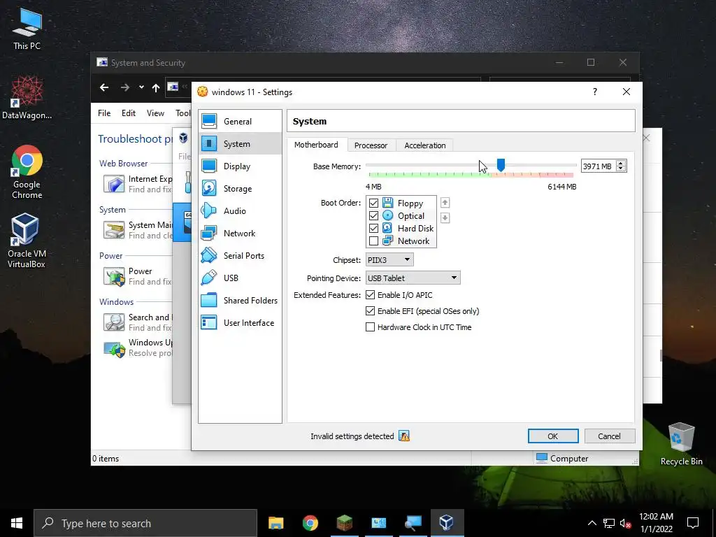The width and height of the screenshot is (716, 537).
Task: Open File Explorer from taskbar
Action: click(x=275, y=523)
